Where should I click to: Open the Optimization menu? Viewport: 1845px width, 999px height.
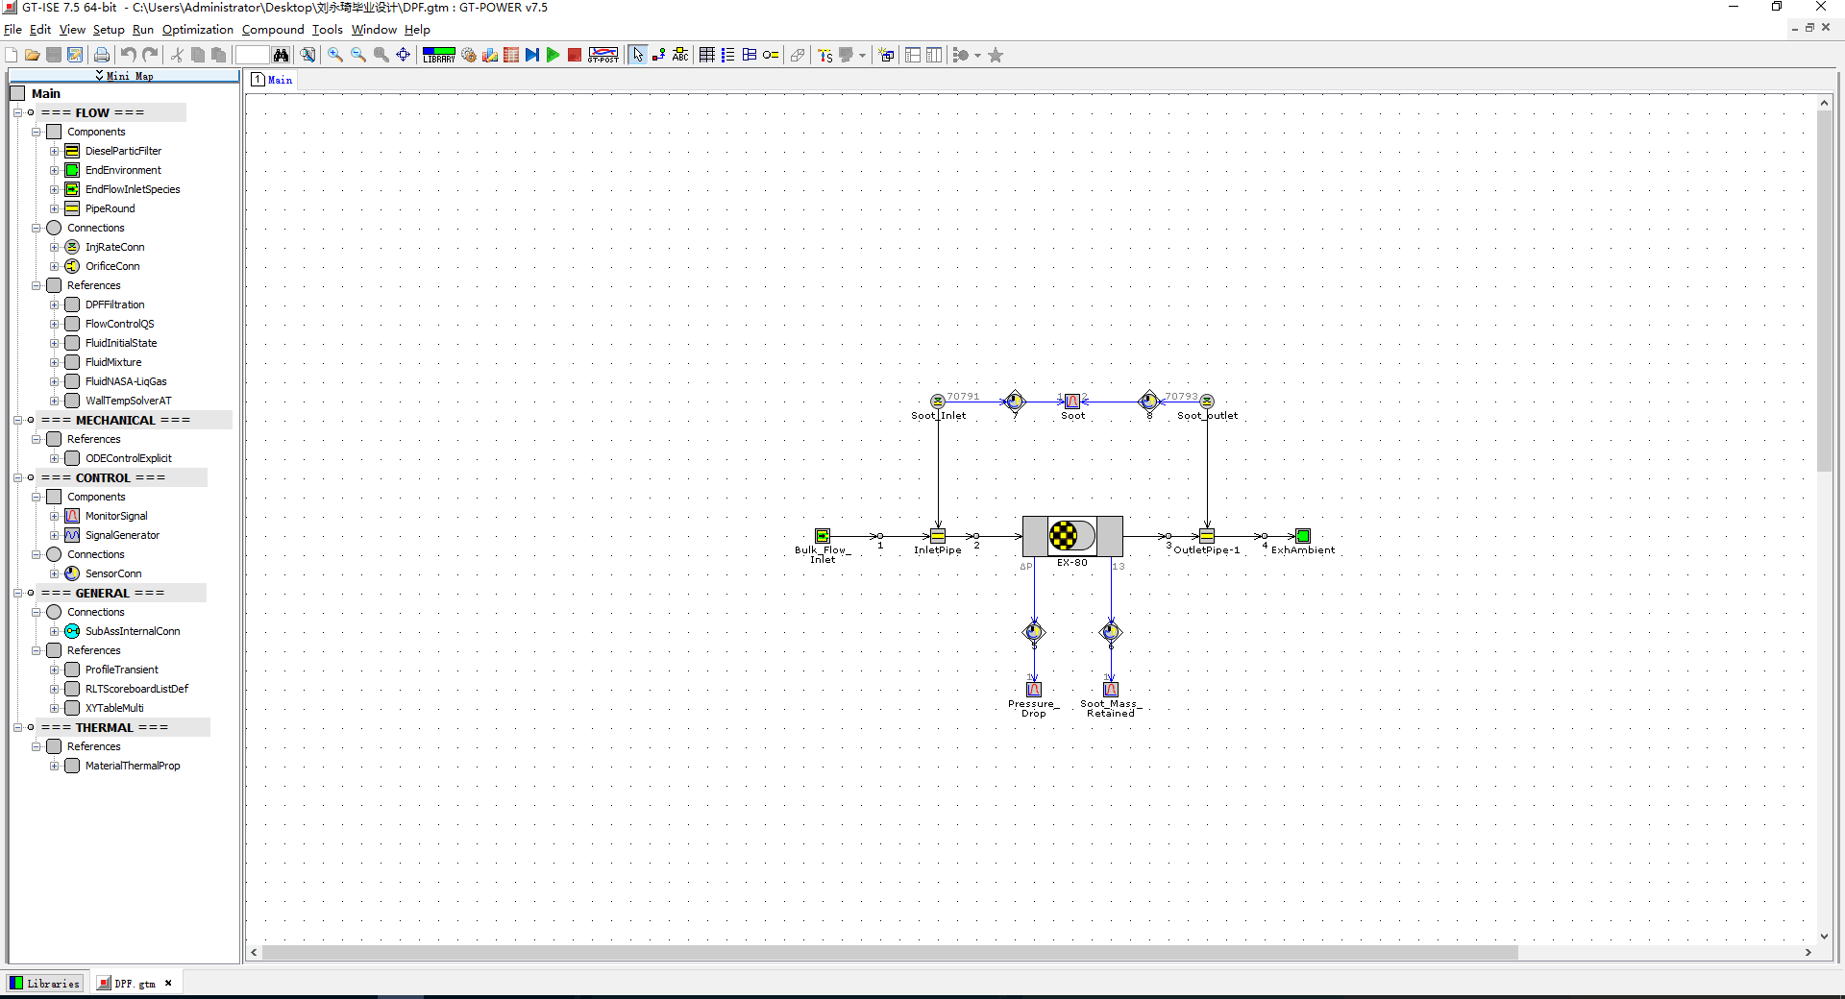click(x=197, y=30)
